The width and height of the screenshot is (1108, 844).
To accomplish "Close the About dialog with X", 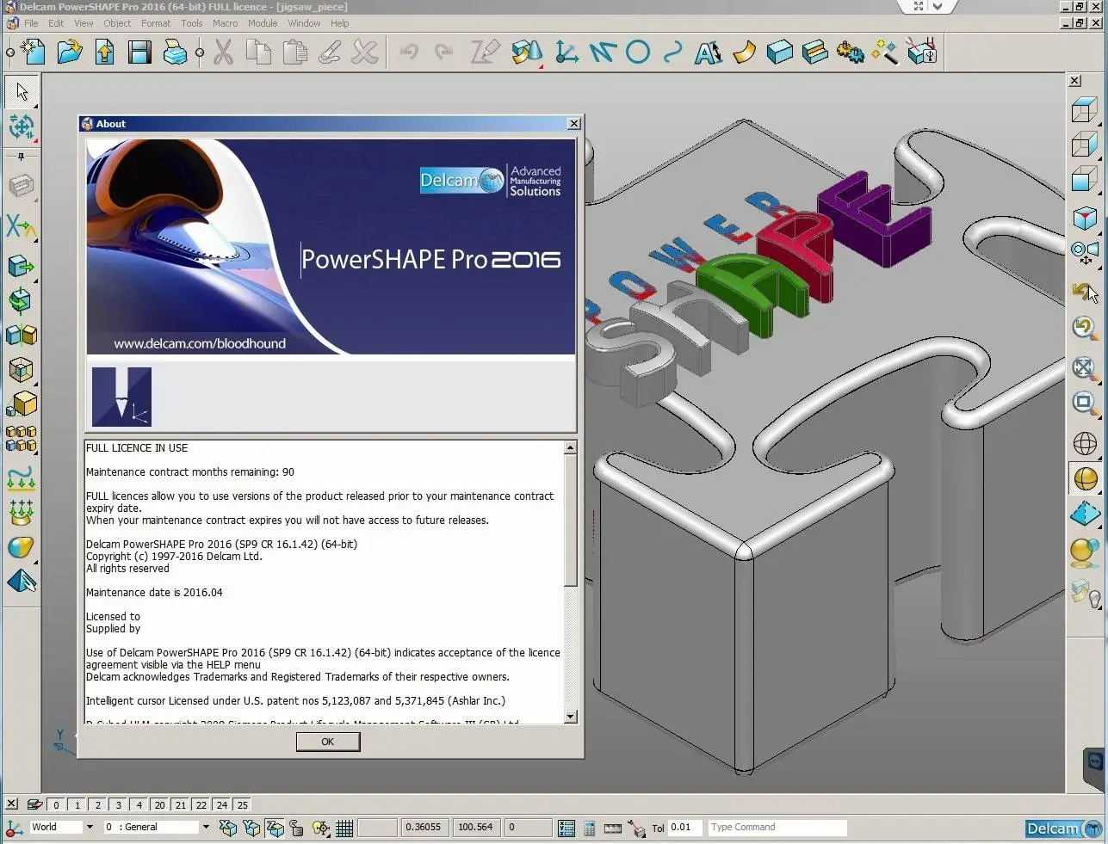I will pyautogui.click(x=574, y=124).
